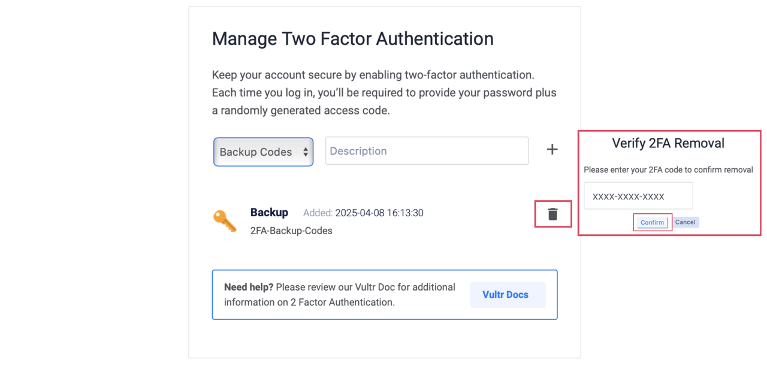Click Cancel in the Verify 2FA Removal dialog
Screen dimensions: 767x366
click(x=685, y=222)
